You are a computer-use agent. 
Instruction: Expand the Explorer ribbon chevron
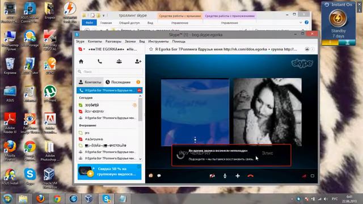pos(301,23)
